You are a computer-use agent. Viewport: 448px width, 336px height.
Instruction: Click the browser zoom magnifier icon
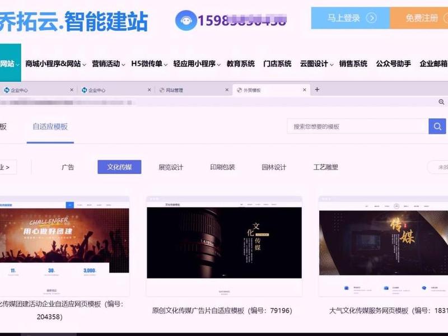(441, 102)
